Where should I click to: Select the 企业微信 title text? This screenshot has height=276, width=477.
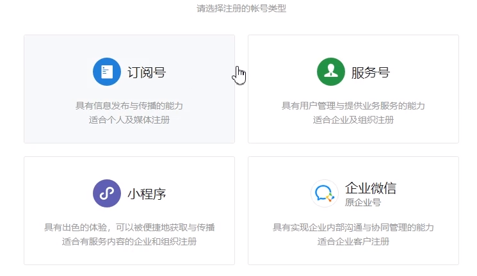point(371,188)
